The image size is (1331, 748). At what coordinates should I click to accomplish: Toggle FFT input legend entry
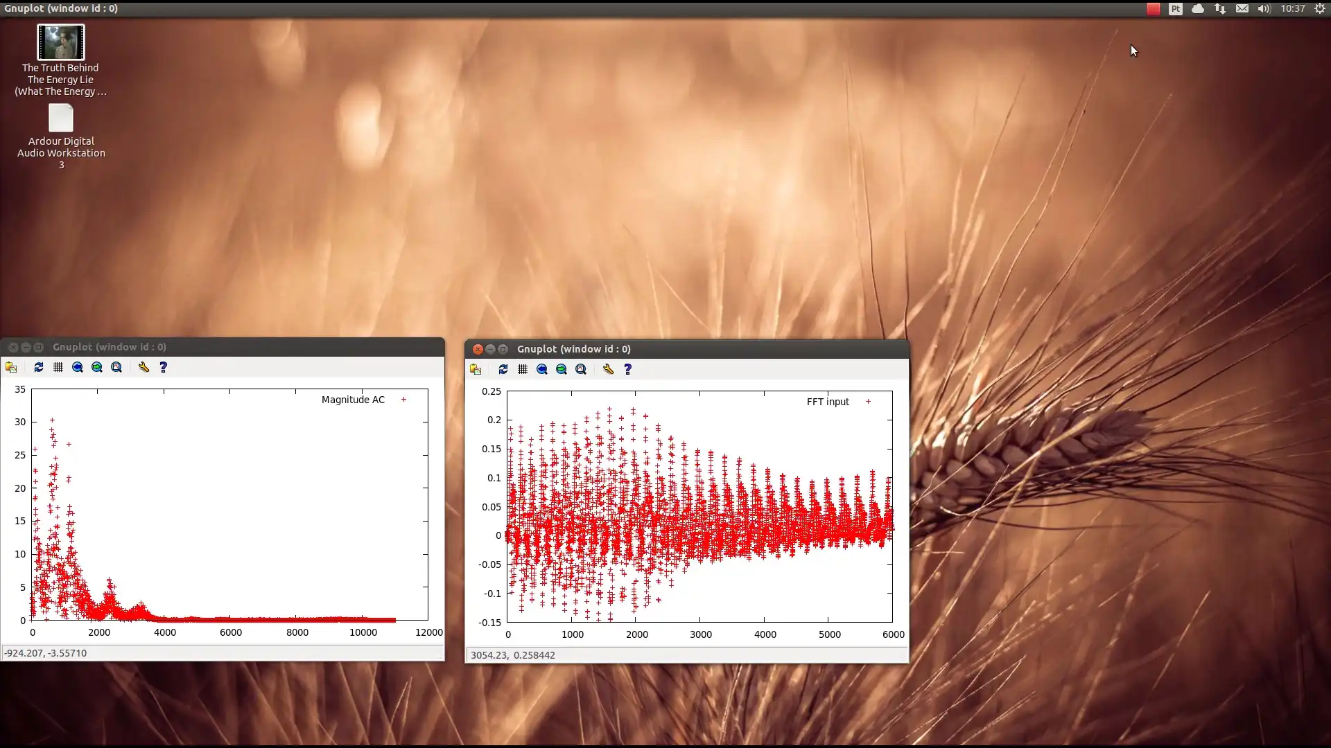pos(828,402)
